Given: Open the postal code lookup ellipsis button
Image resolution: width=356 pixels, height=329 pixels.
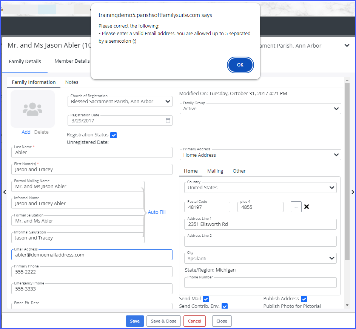Looking at the screenshot, I should click(x=296, y=207).
